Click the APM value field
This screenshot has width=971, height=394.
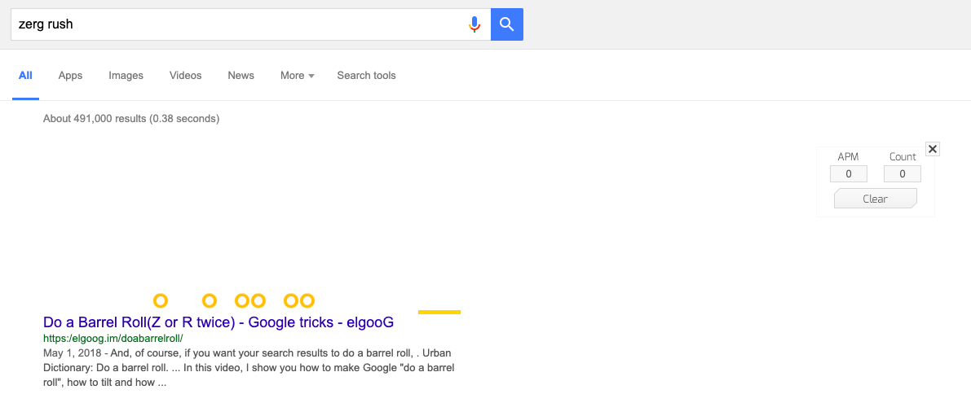[849, 174]
